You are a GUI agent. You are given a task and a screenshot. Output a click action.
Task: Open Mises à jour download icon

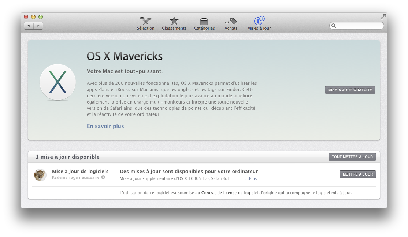coord(259,21)
